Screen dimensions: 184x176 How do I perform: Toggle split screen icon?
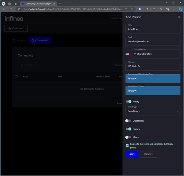point(154,9)
